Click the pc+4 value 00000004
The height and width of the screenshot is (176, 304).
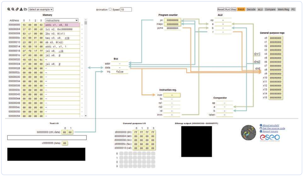pyautogui.click(x=173, y=28)
